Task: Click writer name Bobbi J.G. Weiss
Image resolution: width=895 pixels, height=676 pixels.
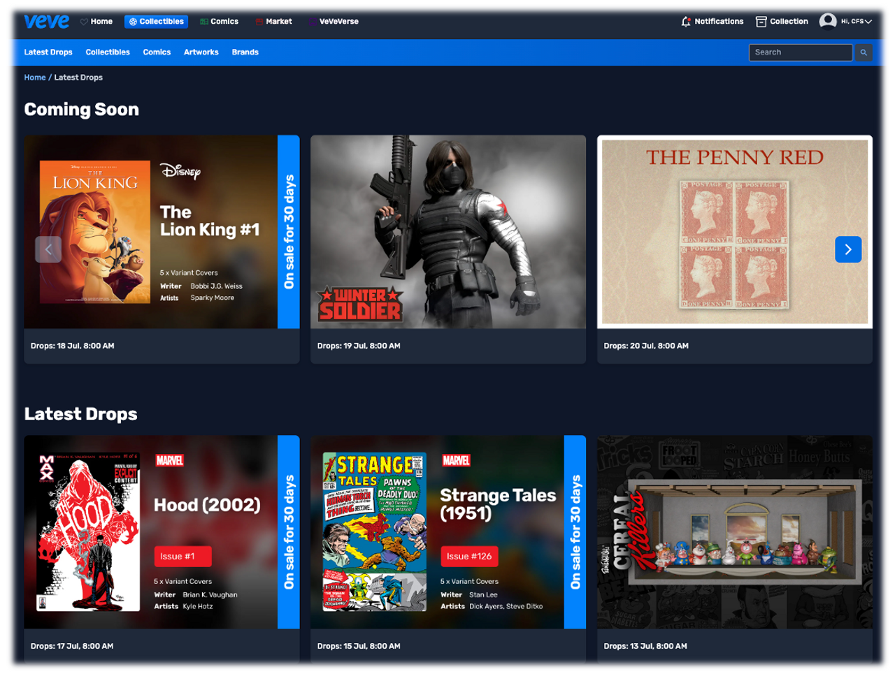Action: pos(216,286)
